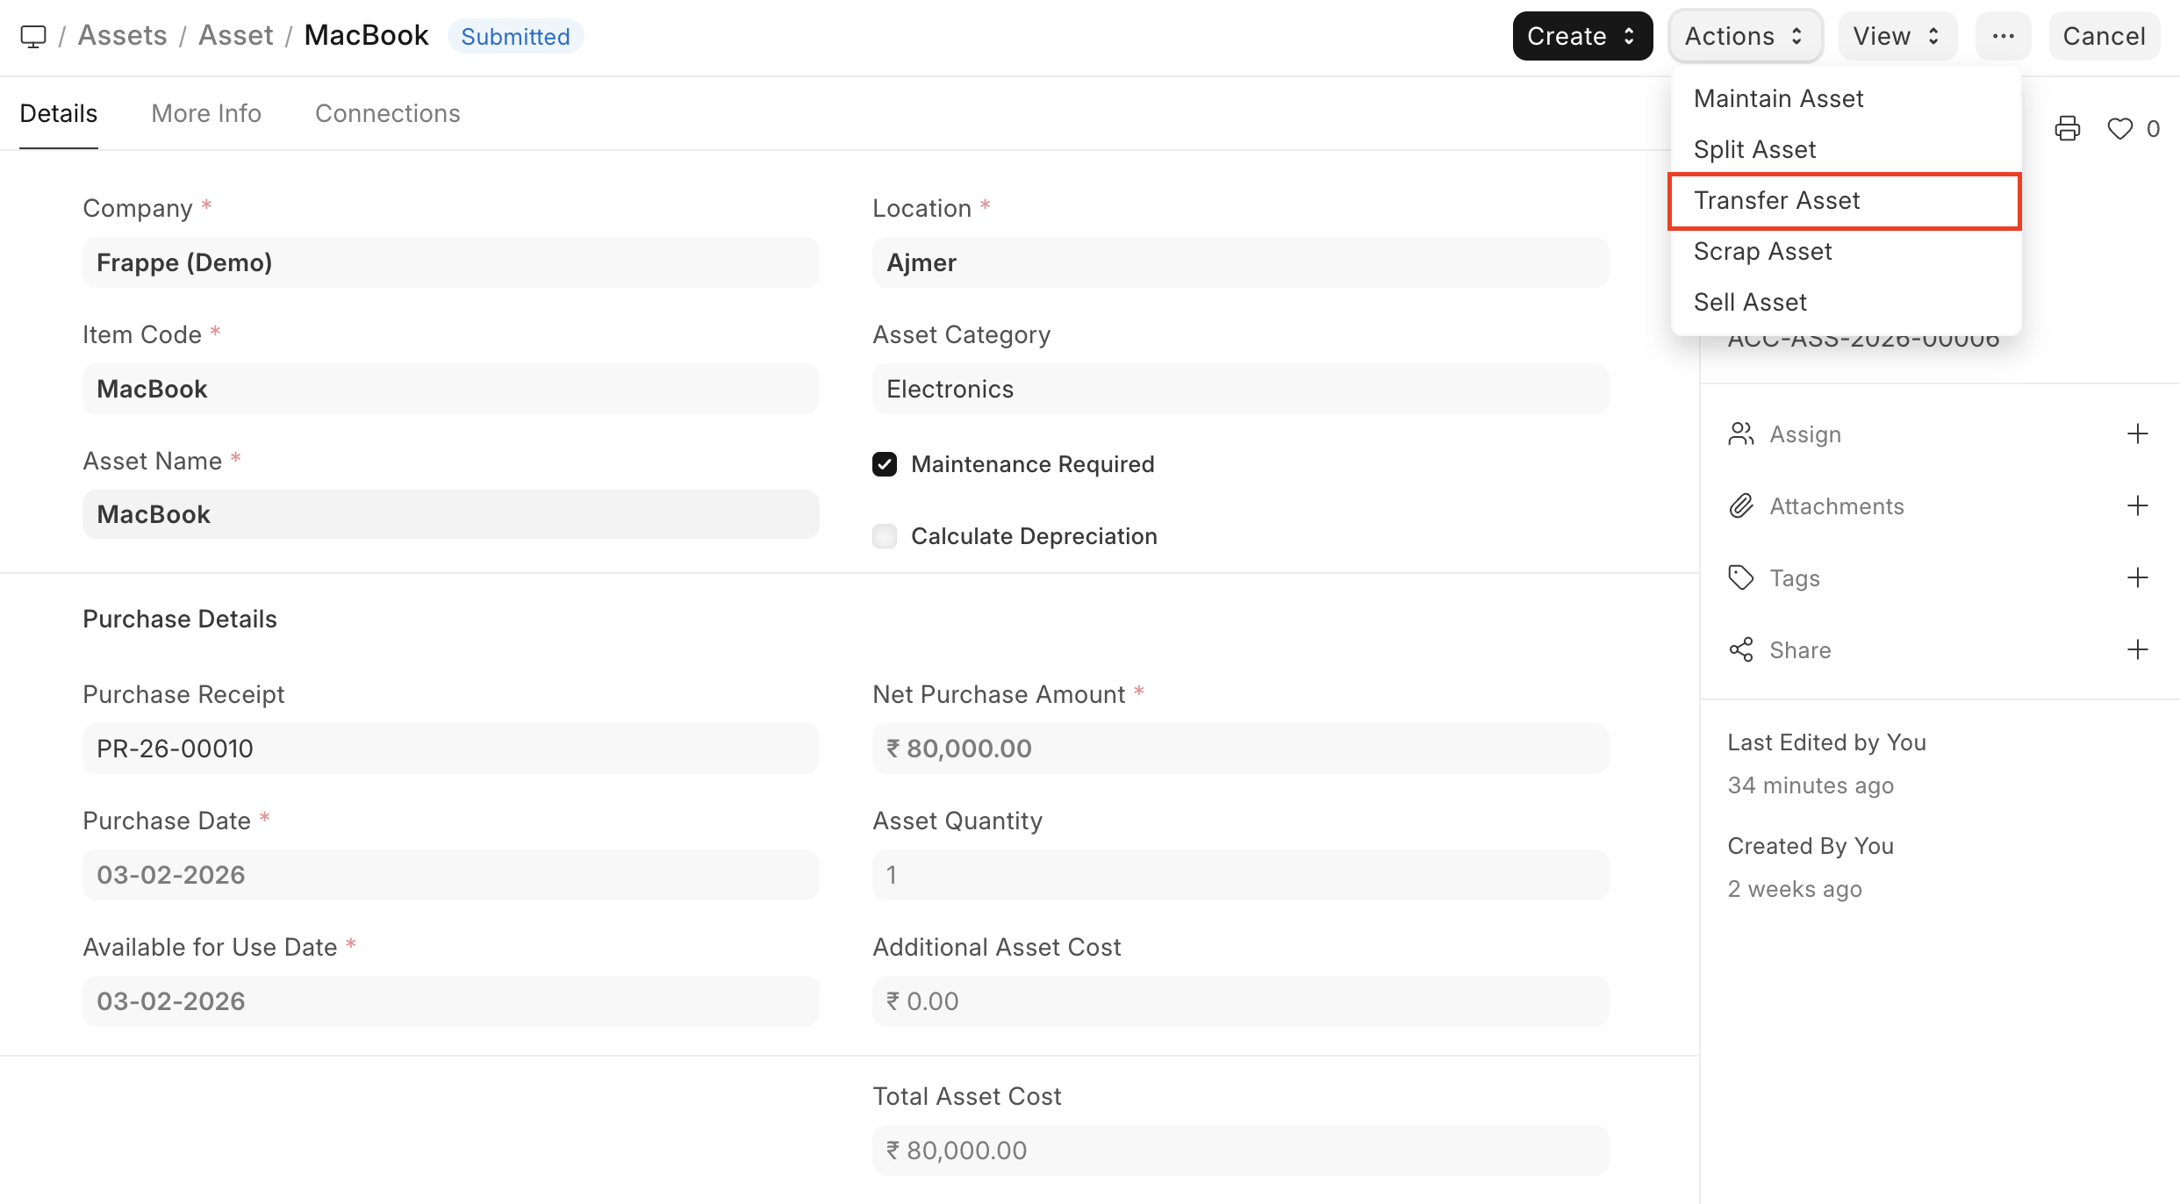Click the Additional Asset Cost field
2180x1204 pixels.
(1241, 1001)
